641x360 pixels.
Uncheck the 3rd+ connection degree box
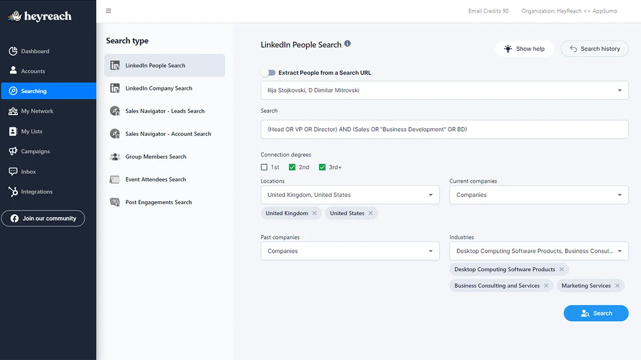pyautogui.click(x=322, y=167)
